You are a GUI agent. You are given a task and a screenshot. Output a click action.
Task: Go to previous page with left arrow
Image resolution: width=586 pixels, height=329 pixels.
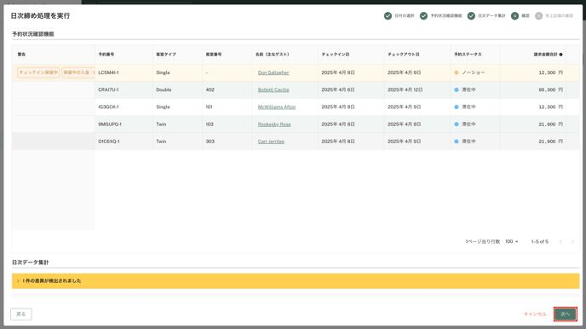[560, 241]
